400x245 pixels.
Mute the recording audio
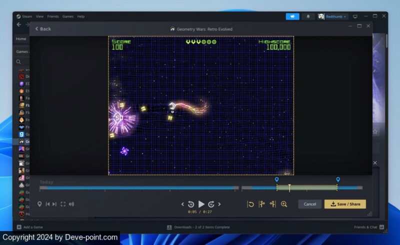pos(71,204)
